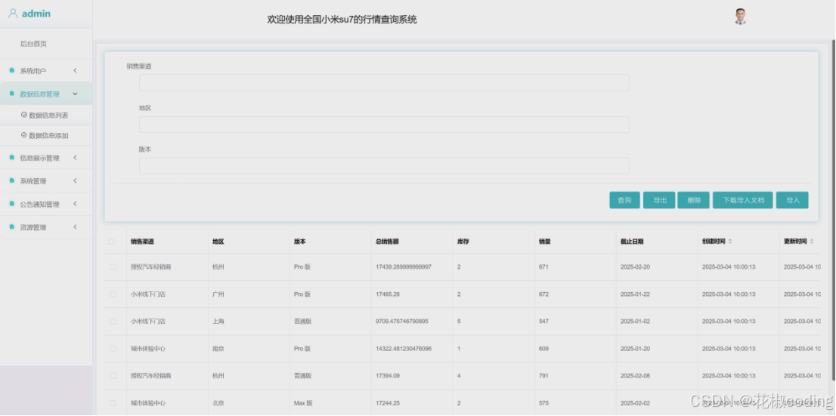Focus the 版本 input field
The image size is (836, 416).
pos(384,165)
